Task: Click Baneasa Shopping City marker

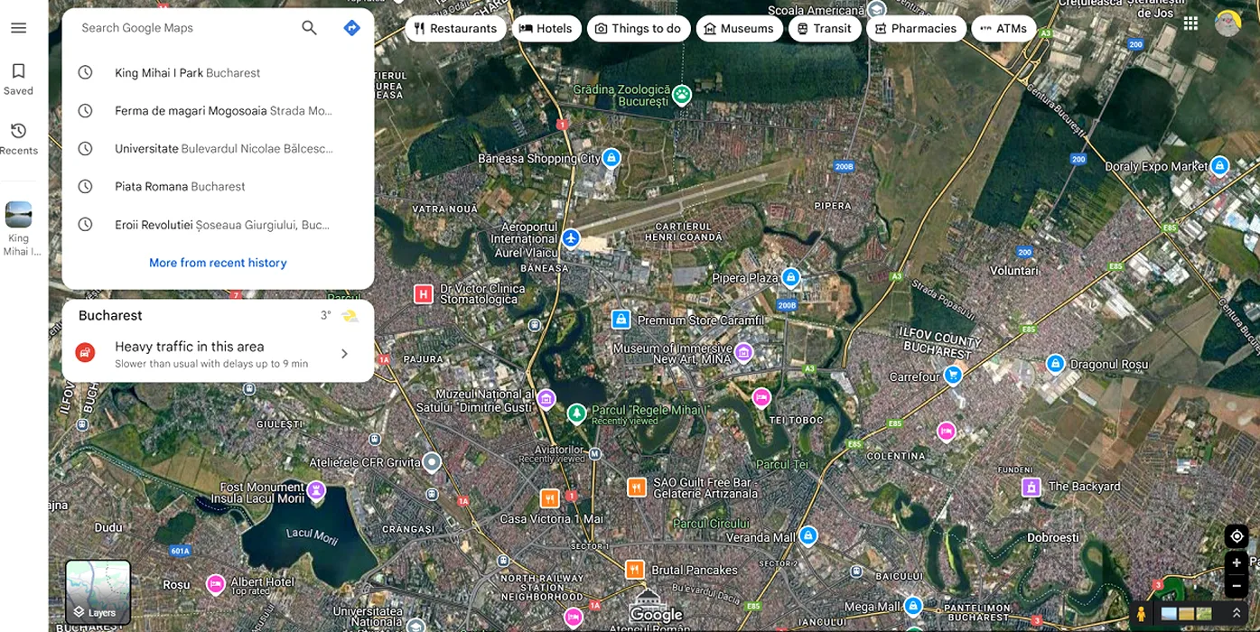Action: pyautogui.click(x=611, y=158)
